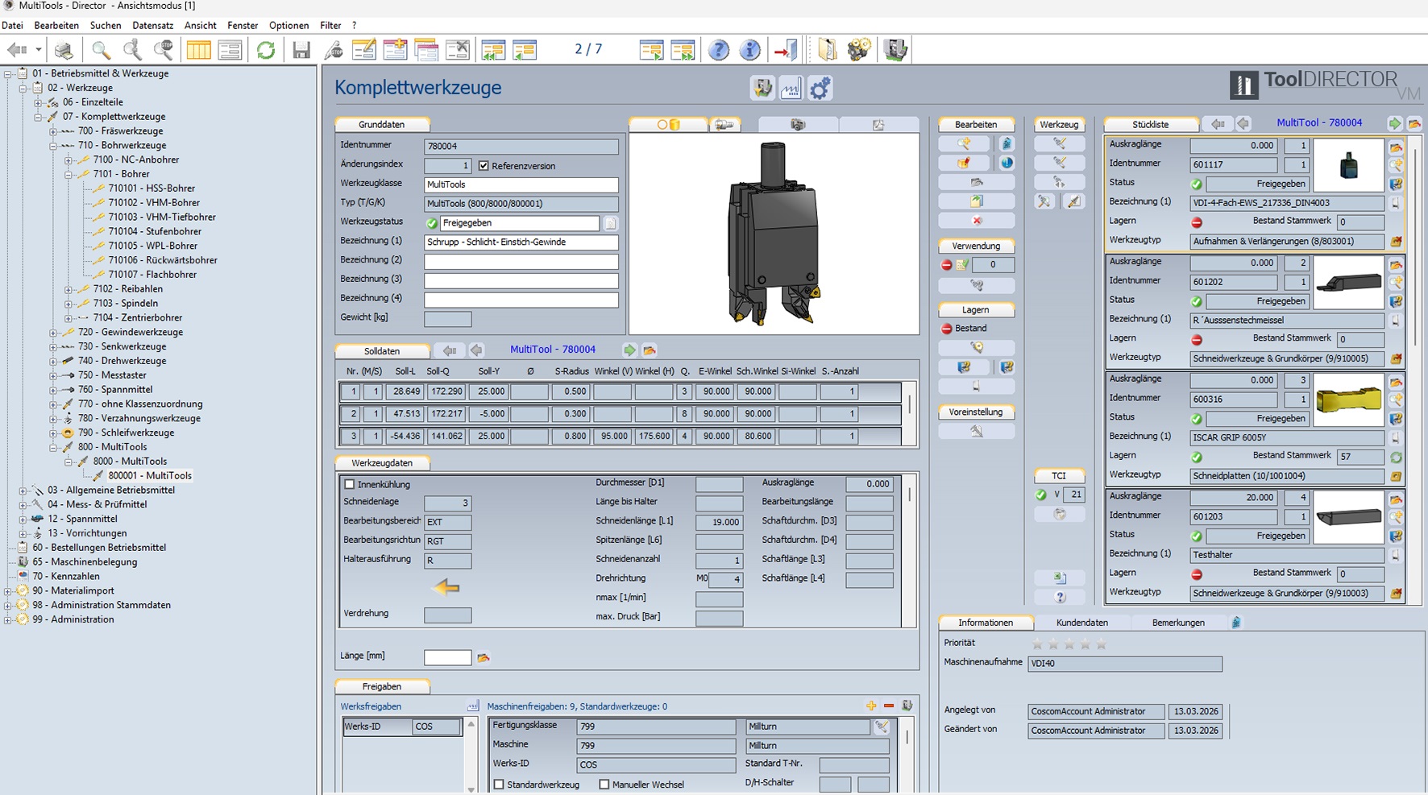1428x795 pixels.
Task: Collapse the 800 - MultiTools node
Action: pyautogui.click(x=53, y=447)
